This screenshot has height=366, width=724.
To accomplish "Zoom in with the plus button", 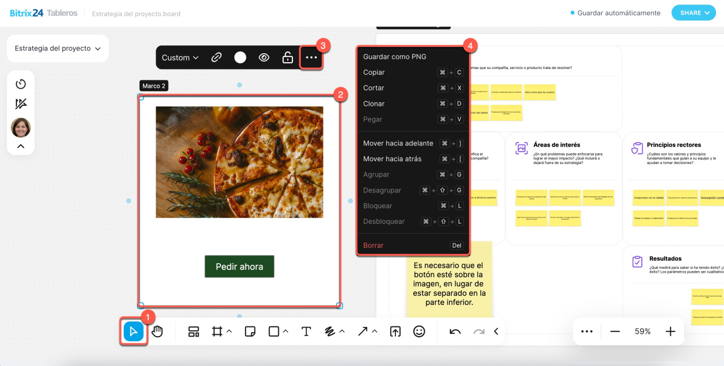I will click(x=670, y=331).
